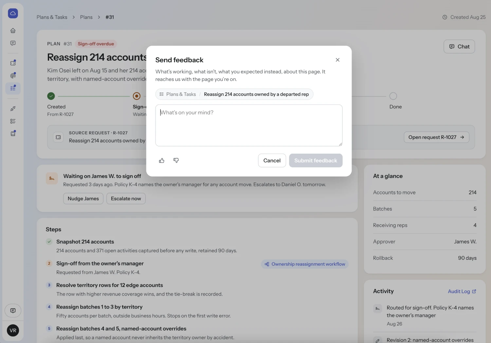Click Escalate now button

coord(126,199)
